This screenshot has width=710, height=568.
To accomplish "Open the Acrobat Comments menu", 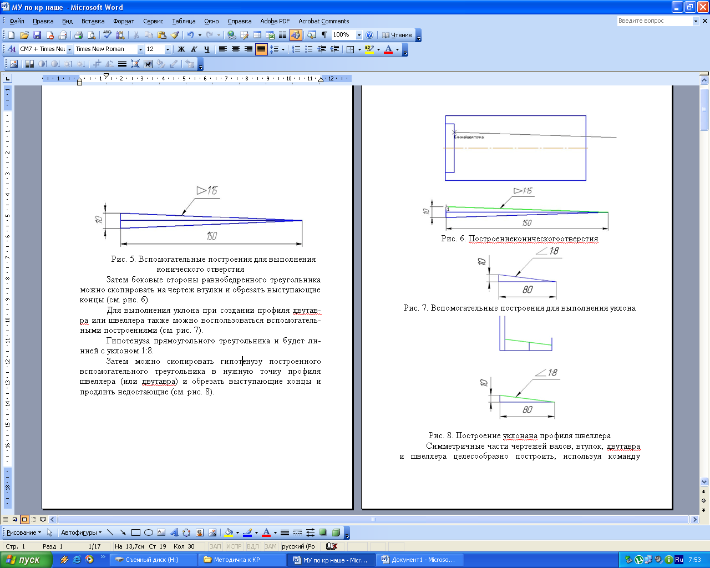I will 324,21.
